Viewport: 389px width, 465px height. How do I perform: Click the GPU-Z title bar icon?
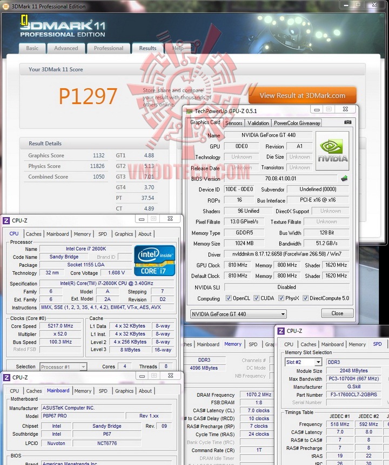point(189,111)
